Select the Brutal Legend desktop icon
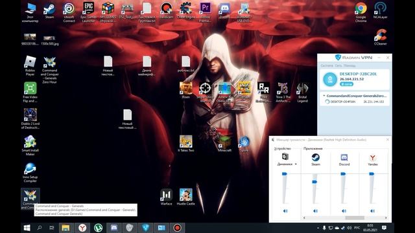The width and height of the screenshot is (415, 233). tap(302, 92)
